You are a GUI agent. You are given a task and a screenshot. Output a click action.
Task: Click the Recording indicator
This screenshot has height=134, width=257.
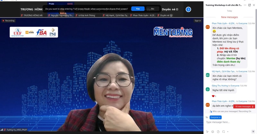(x=8, y=20)
